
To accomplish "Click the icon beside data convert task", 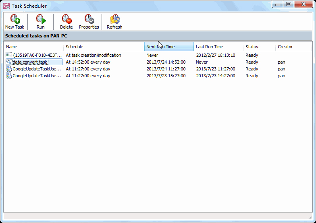I will click(x=9, y=62).
